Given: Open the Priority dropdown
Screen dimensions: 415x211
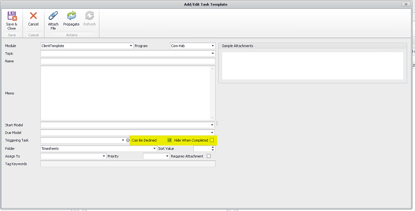Looking at the screenshot, I should pyautogui.click(x=167, y=156).
